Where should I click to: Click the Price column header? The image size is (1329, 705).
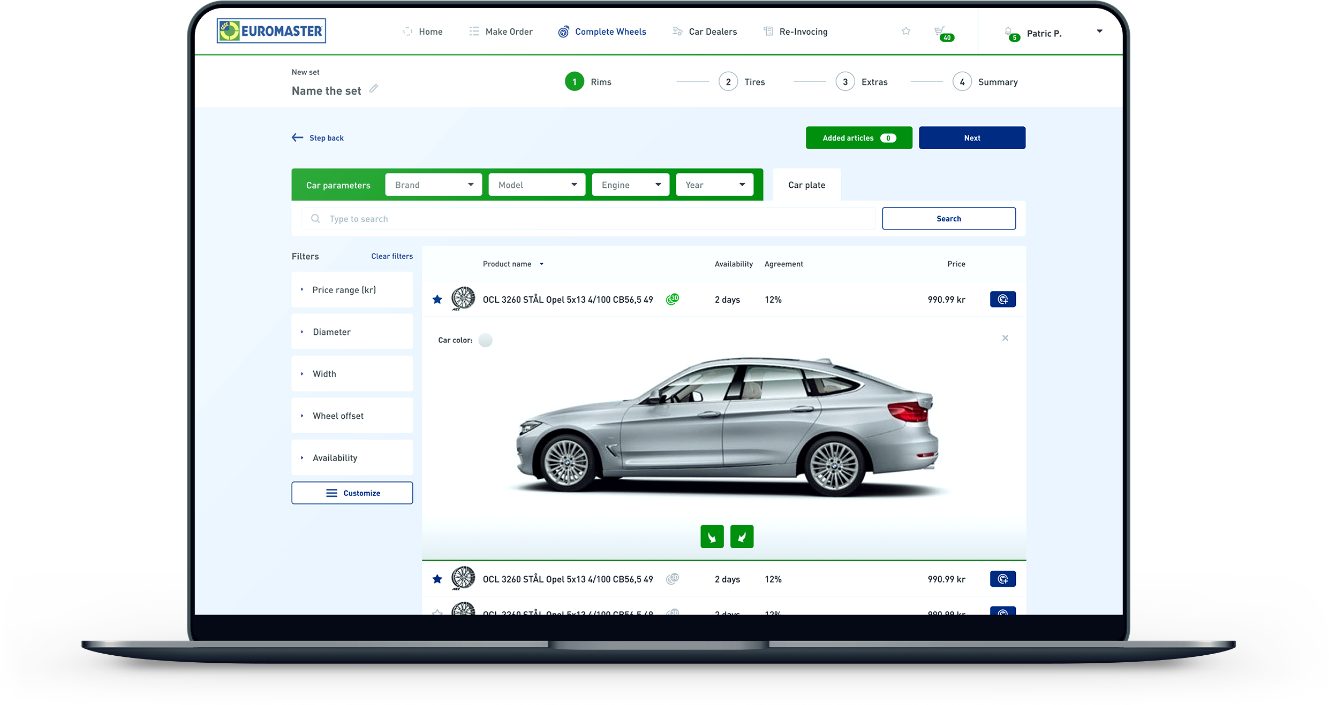pos(956,264)
